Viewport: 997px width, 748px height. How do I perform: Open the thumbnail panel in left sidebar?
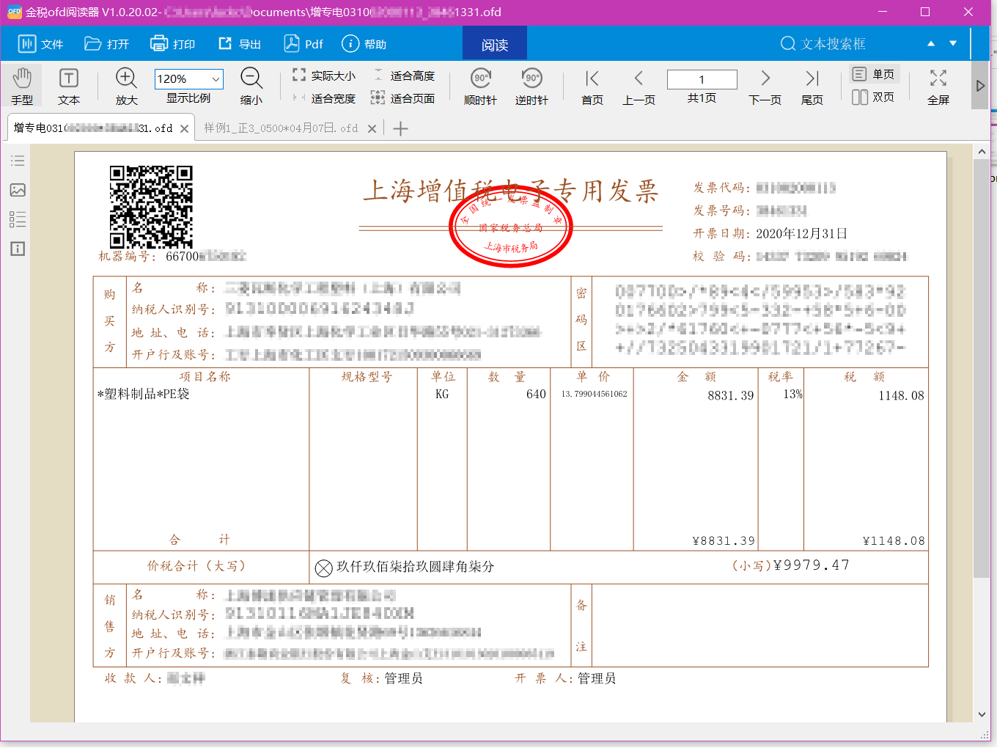[x=18, y=190]
